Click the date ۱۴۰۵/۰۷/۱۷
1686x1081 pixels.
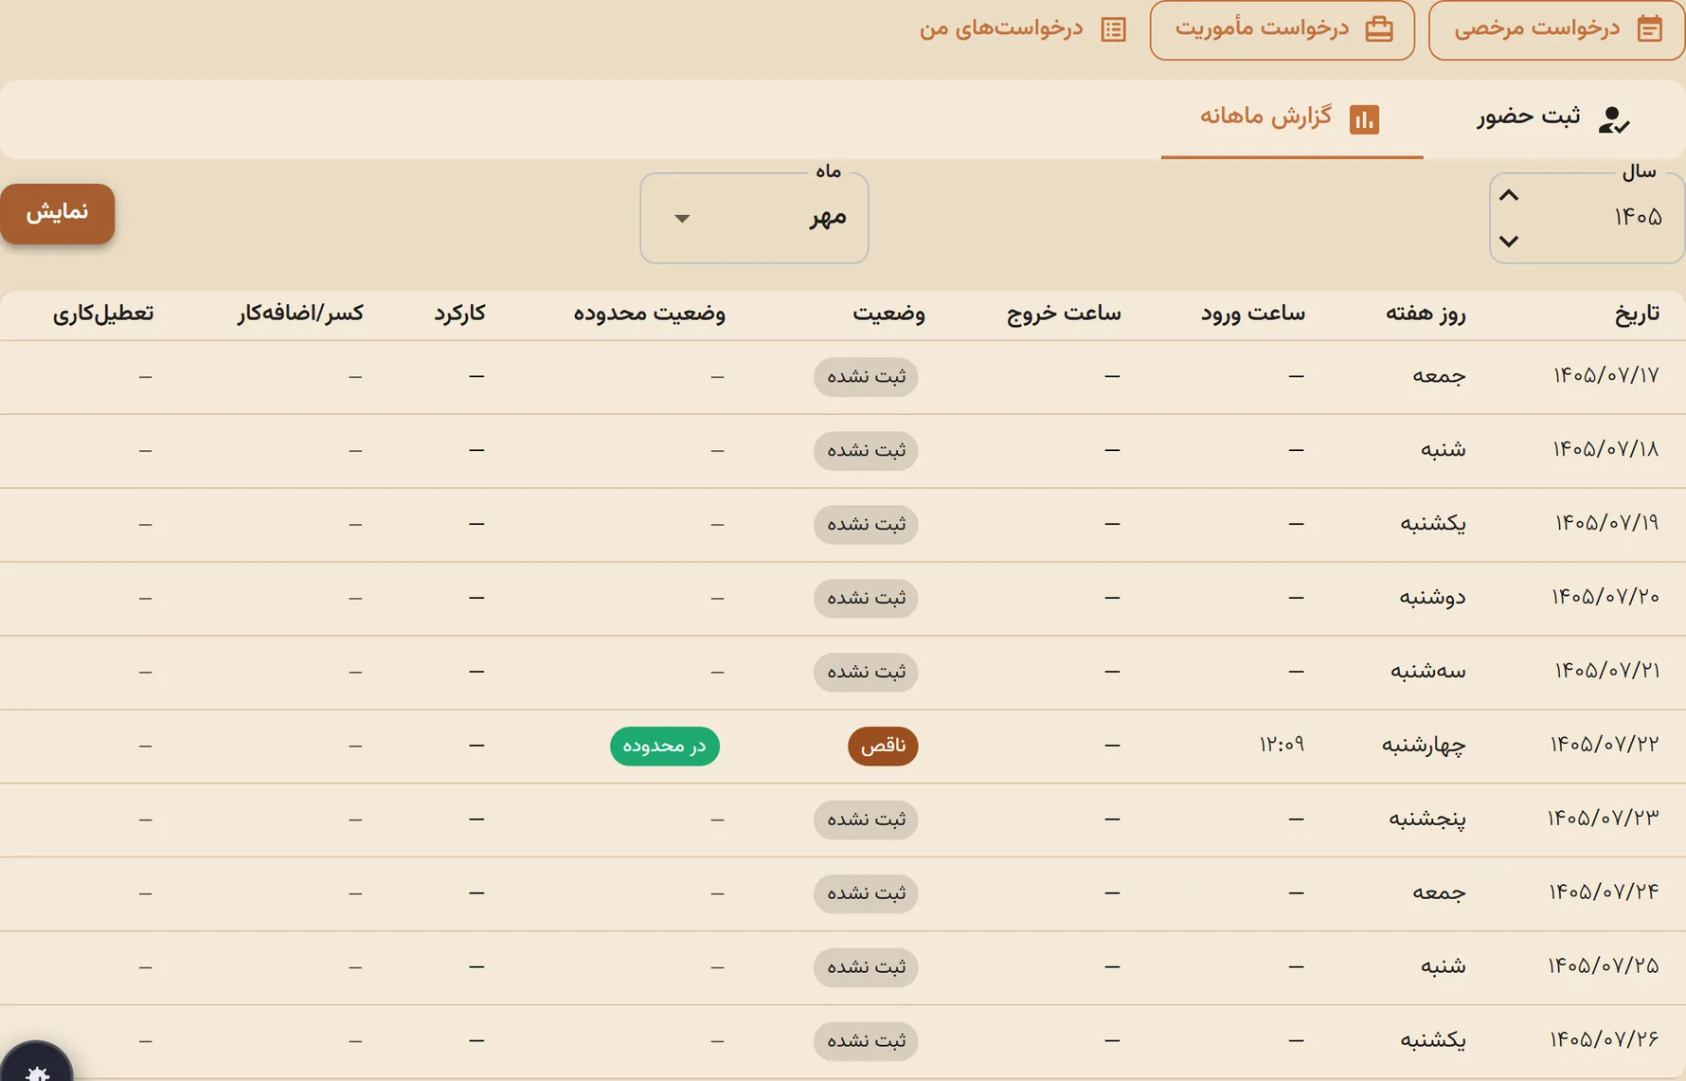(x=1606, y=376)
